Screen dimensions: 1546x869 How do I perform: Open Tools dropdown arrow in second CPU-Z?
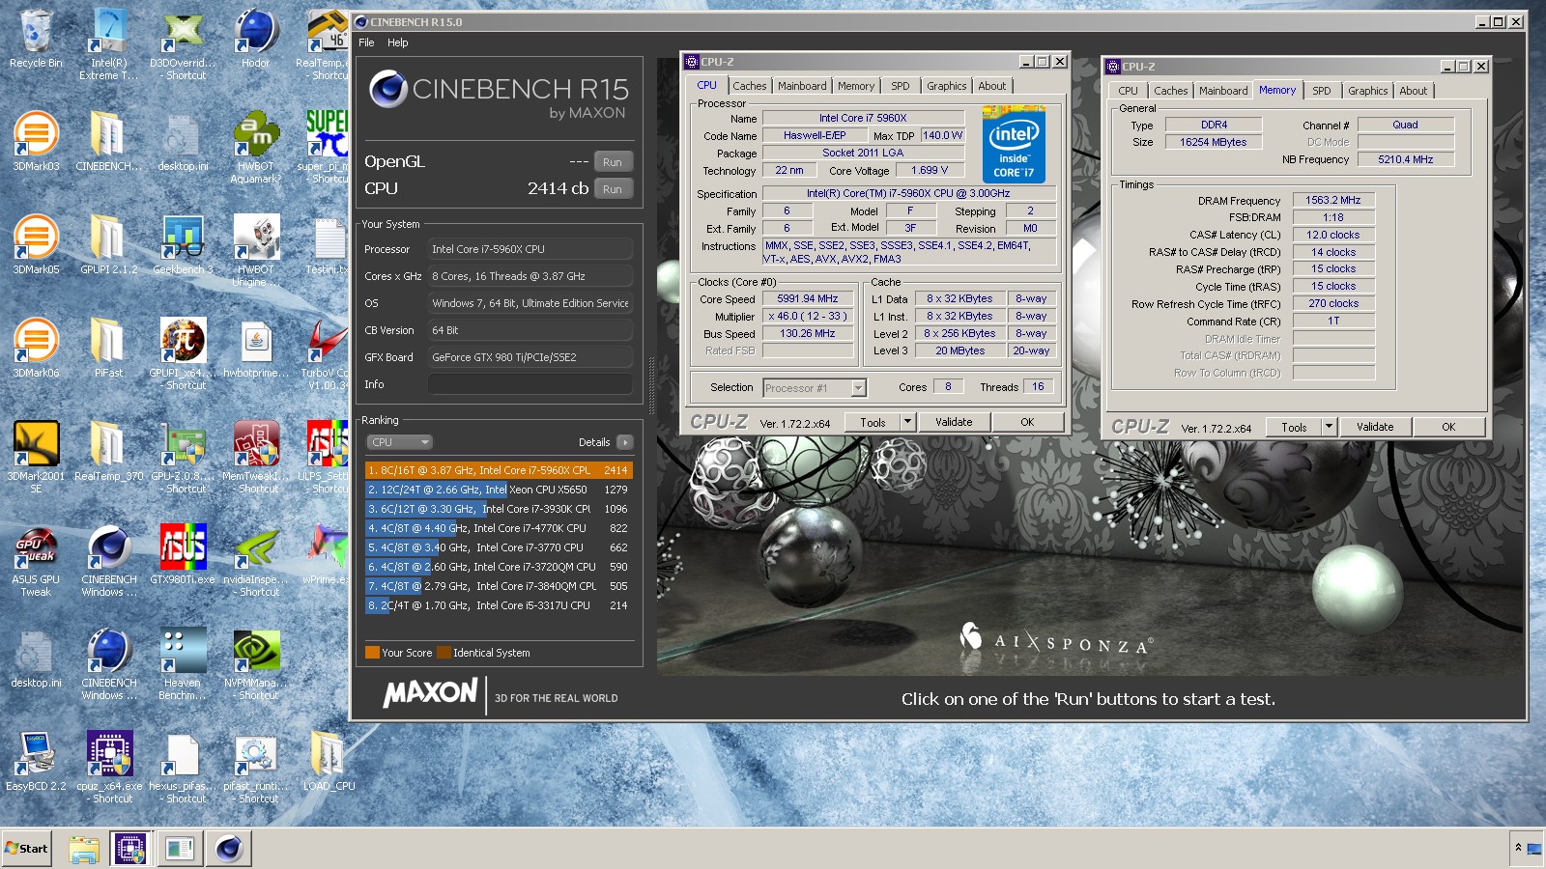coord(1329,427)
